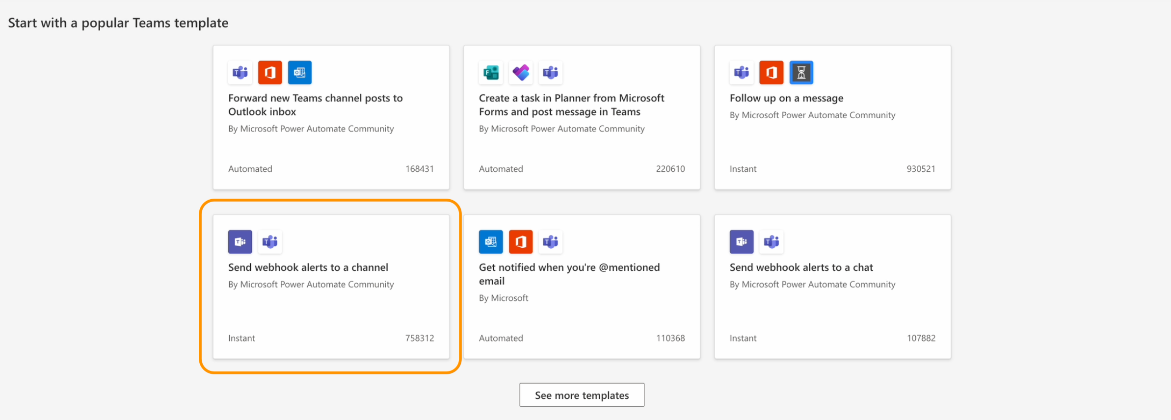Viewport: 1171px width, 420px height.
Task: Click light Teams icon on webhook chat card
Action: pyautogui.click(x=772, y=242)
